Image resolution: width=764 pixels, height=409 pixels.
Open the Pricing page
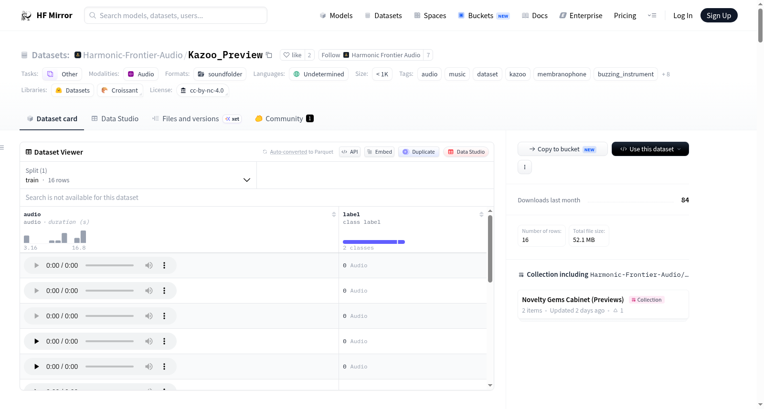625,16
